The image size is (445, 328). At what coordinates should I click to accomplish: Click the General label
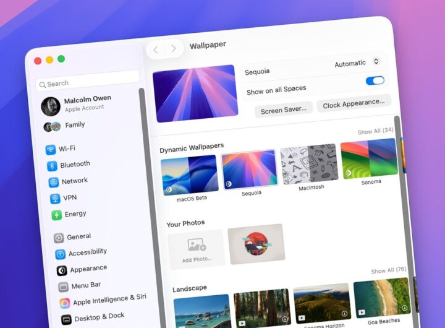tap(79, 236)
